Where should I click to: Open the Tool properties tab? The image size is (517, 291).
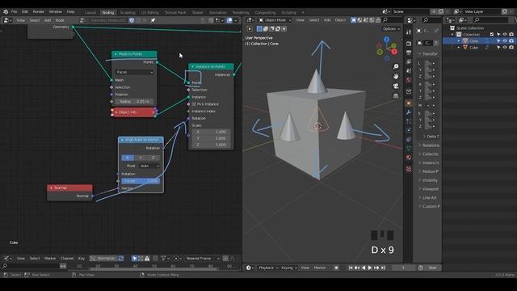(409, 32)
